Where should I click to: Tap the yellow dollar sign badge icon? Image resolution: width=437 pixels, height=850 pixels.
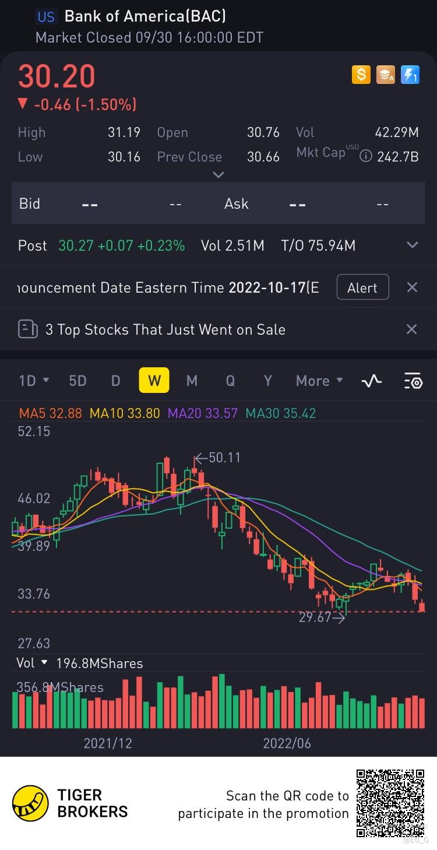pos(361,75)
